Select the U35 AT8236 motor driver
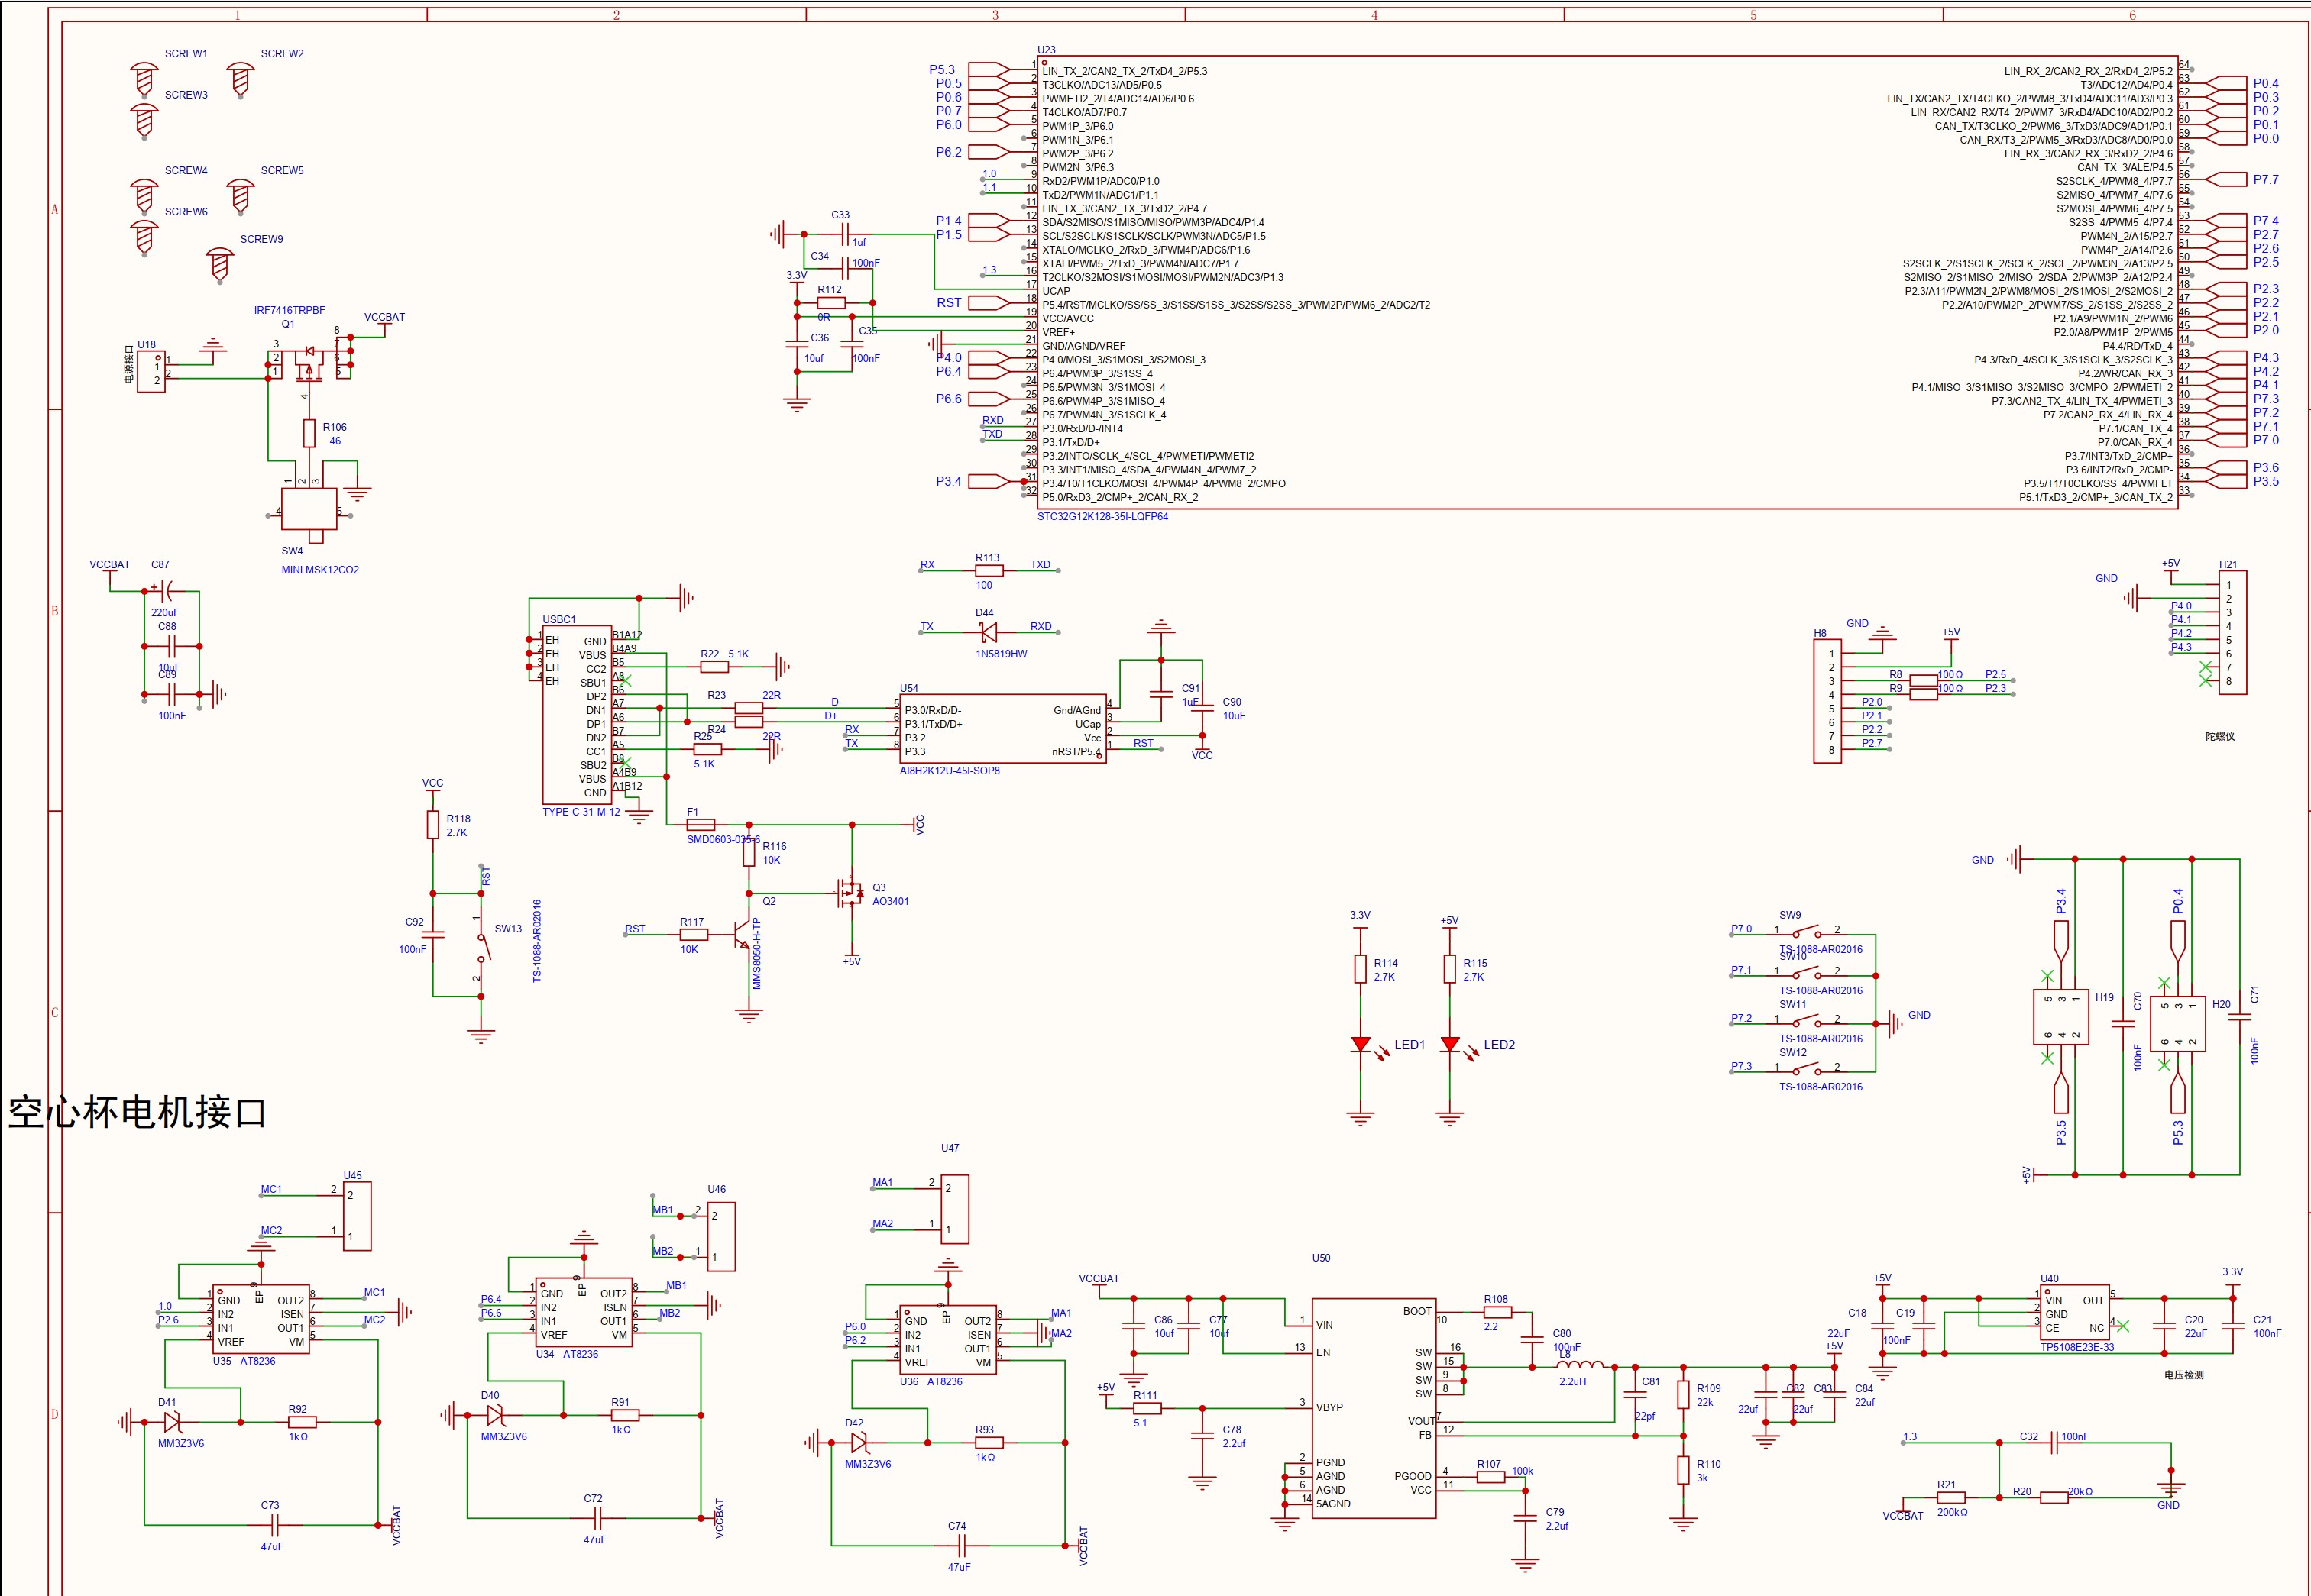 point(260,1320)
